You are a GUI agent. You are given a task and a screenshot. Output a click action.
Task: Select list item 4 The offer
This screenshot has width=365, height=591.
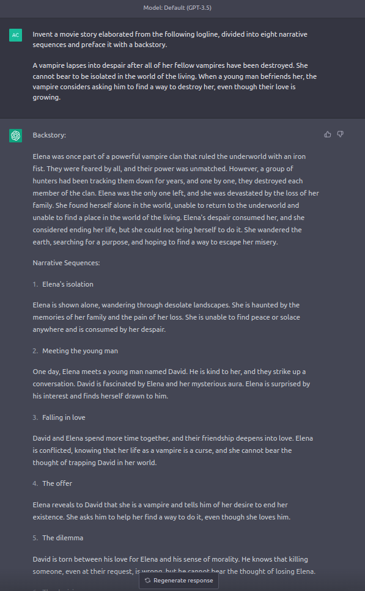53,483
